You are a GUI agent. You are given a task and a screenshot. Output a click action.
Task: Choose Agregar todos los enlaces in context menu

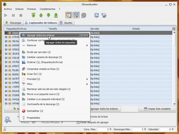click(55, 35)
